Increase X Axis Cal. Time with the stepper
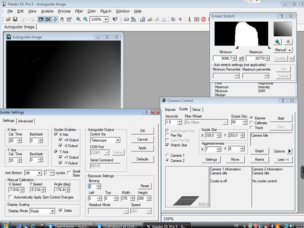Image resolution: width=304 pixels, height=228 pixels. (x=19, y=139)
